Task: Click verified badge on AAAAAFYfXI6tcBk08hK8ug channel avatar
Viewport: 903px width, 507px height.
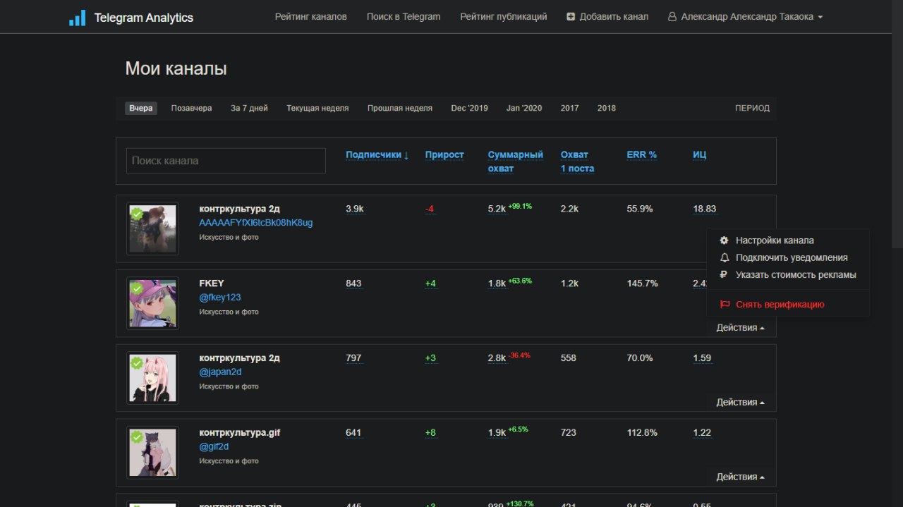Action: click(x=137, y=213)
